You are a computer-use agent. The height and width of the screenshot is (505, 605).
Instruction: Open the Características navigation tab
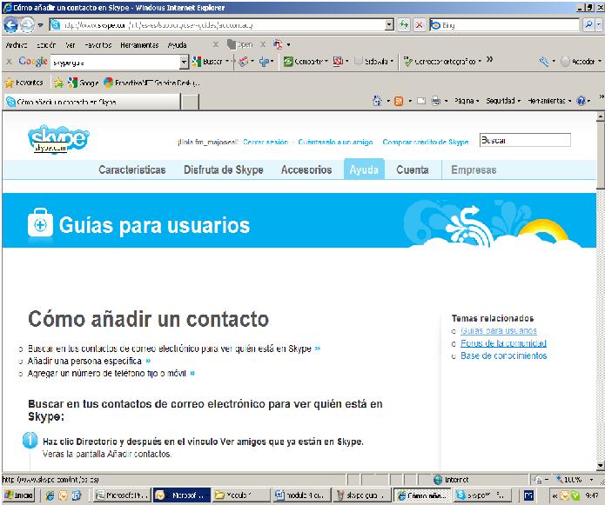132,169
